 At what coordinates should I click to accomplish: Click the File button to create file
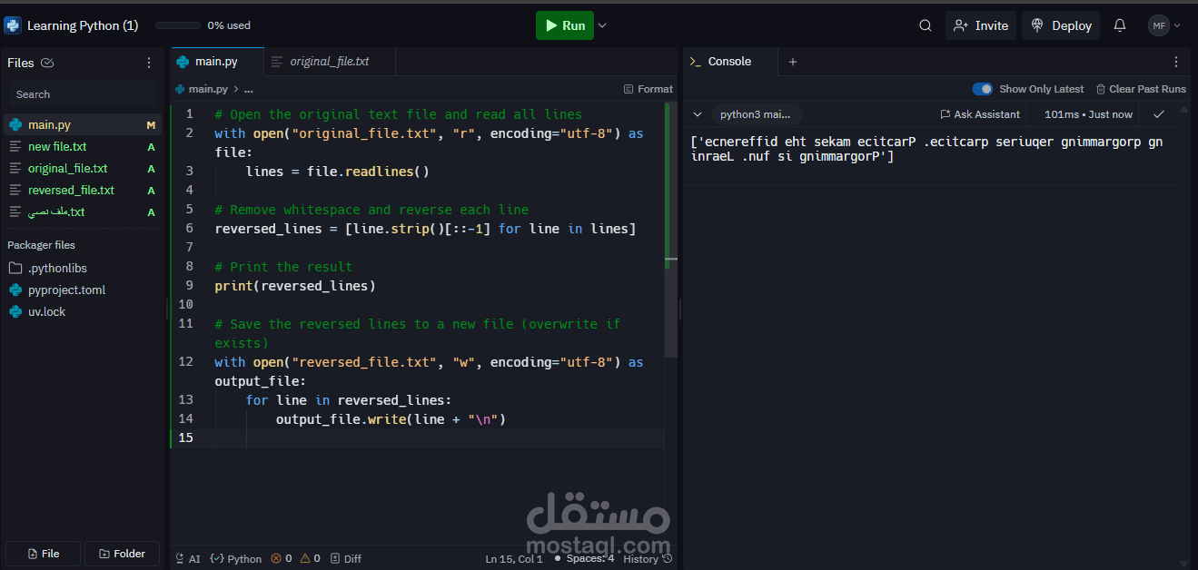[x=43, y=554]
